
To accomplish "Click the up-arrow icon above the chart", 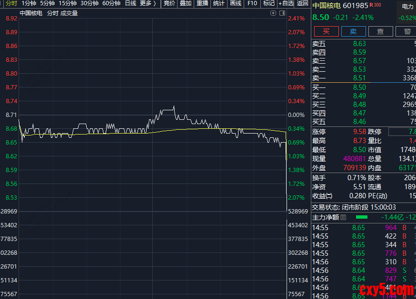I will 273,13.
